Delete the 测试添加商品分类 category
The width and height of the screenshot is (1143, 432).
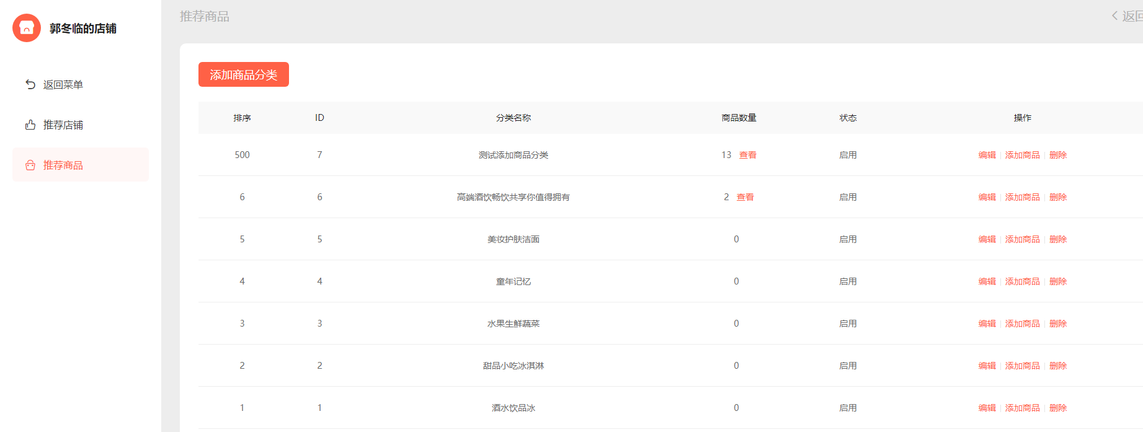1058,155
